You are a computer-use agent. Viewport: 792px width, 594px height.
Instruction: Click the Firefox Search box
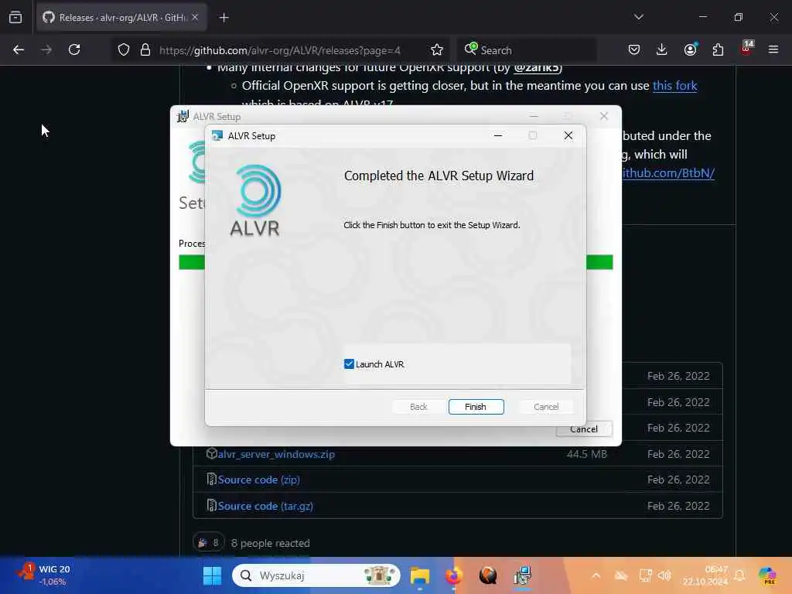526,50
